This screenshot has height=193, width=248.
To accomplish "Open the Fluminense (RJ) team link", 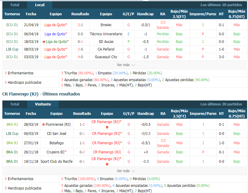I will pos(58,125).
